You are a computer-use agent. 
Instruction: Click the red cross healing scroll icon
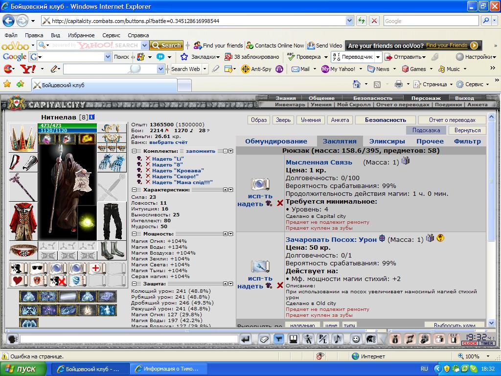pyautogui.click(x=96, y=269)
